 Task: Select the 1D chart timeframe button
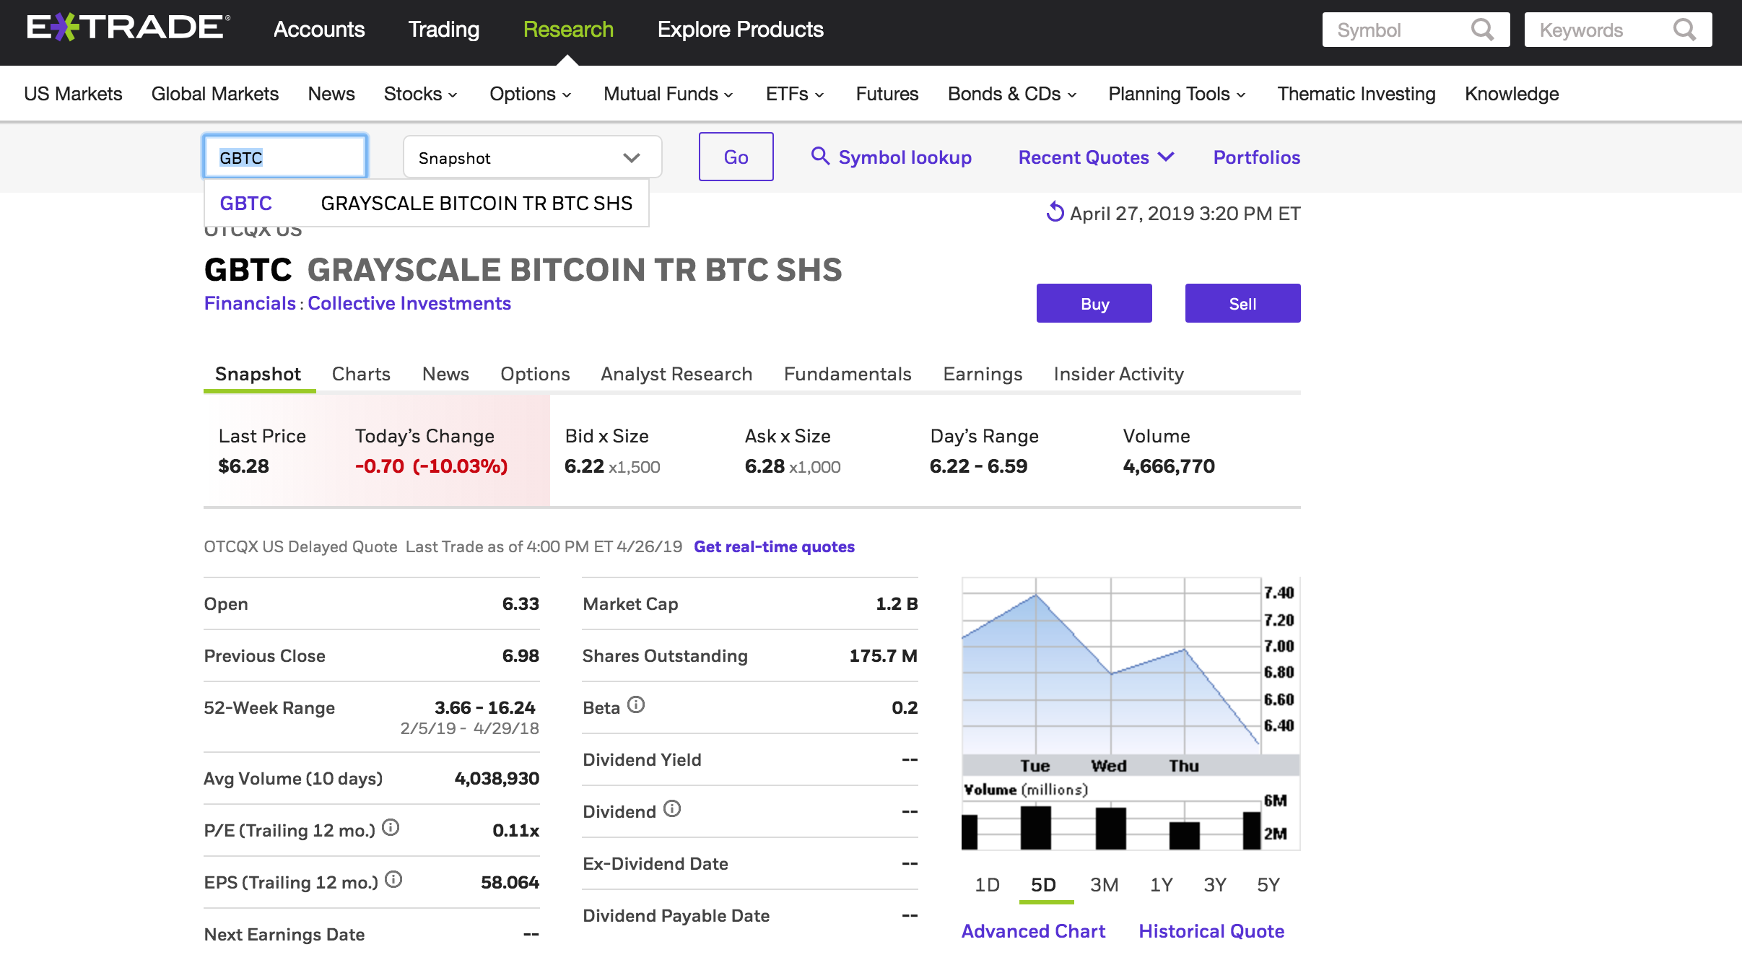point(981,886)
